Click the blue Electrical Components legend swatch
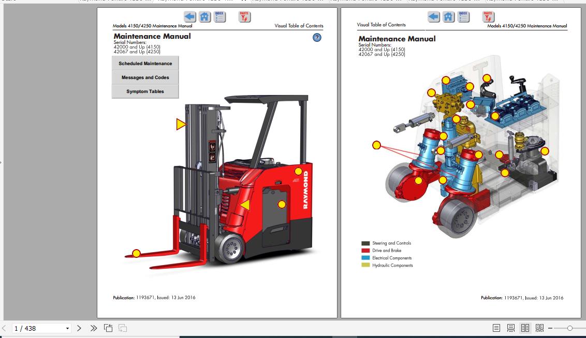The height and width of the screenshot is (338, 586). point(365,258)
